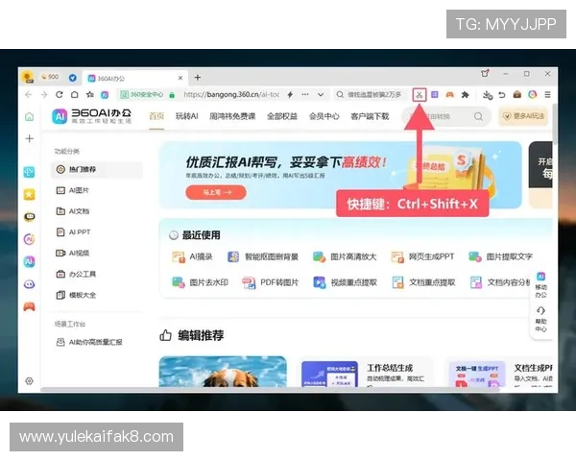This screenshot has height=461, width=576.
Task: Select AI视频 category
Action: pyautogui.click(x=72, y=253)
